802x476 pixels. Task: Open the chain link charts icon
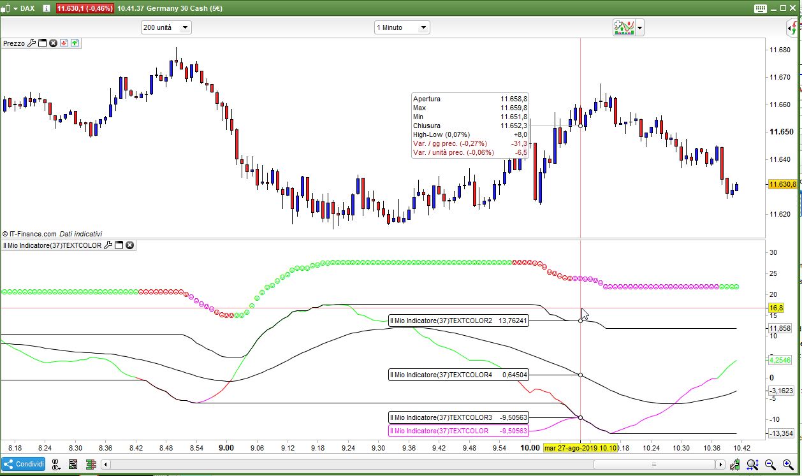click(x=56, y=464)
